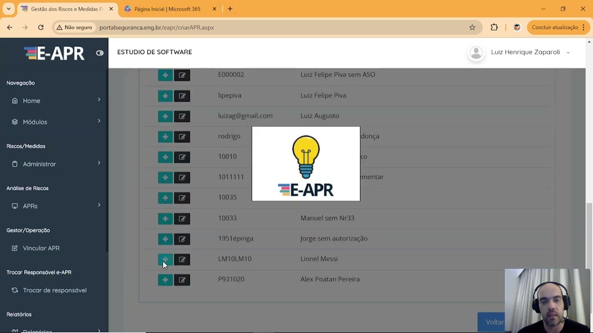Open the tab search dropdown
This screenshot has width=593, height=333.
[8, 9]
